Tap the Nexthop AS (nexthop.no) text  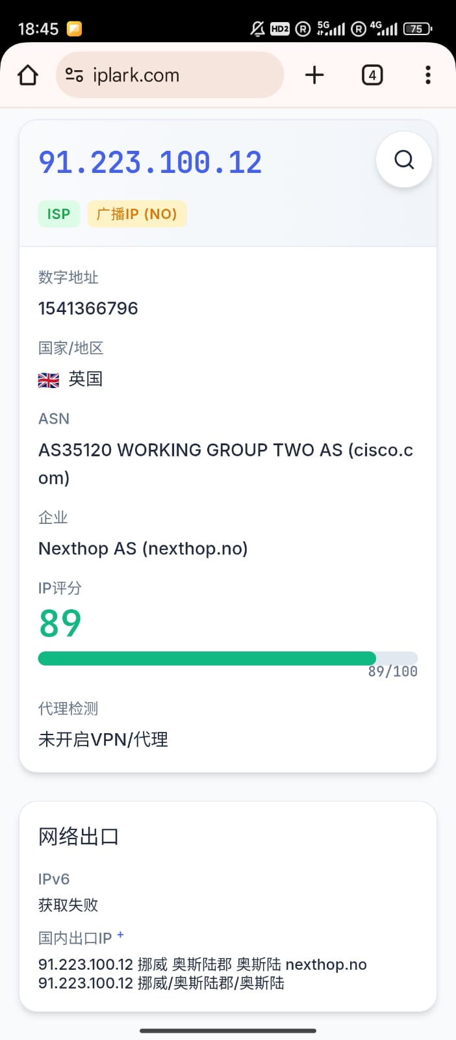point(143,549)
